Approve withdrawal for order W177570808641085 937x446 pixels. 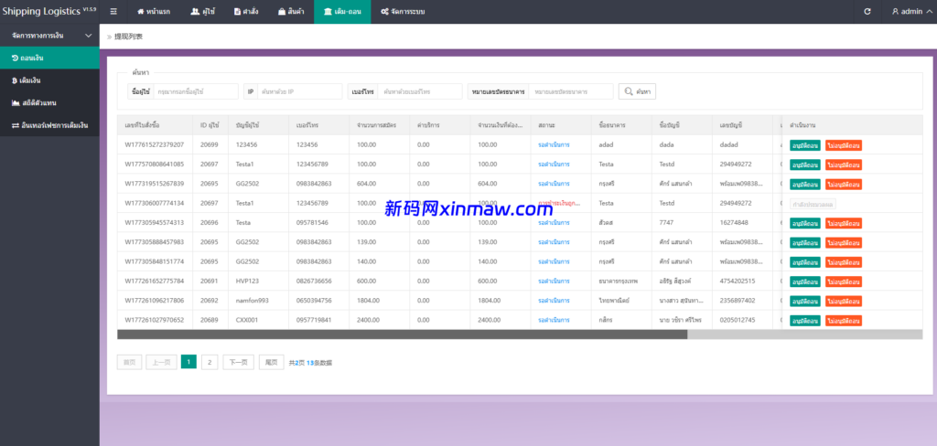(805, 165)
